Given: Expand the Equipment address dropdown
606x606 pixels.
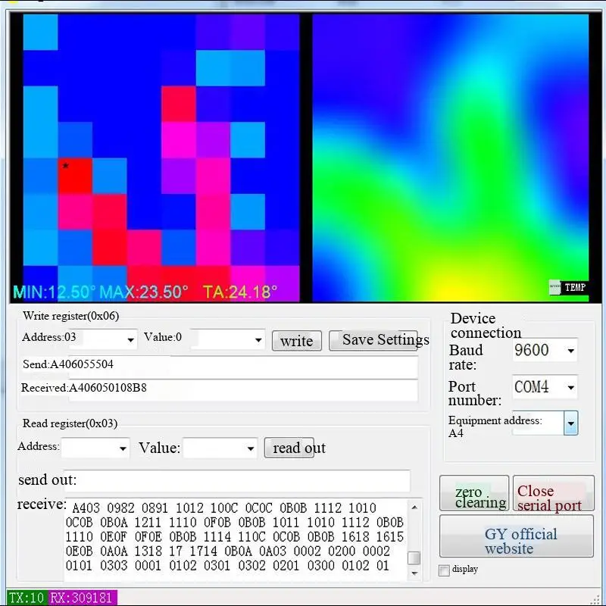Looking at the screenshot, I should point(571,423).
